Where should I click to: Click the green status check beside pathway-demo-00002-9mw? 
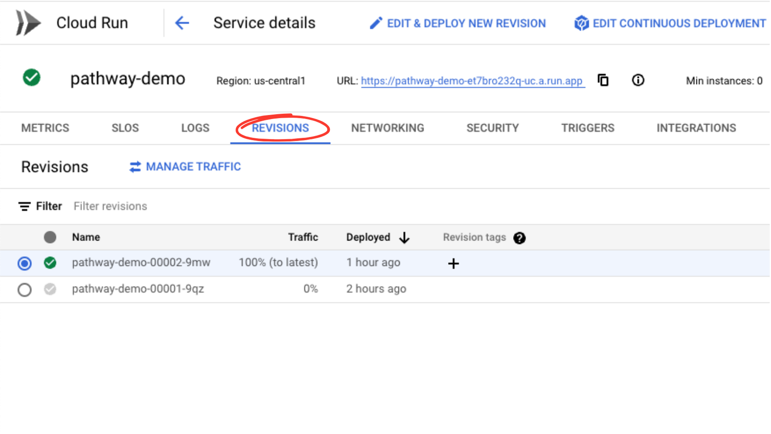[x=50, y=263]
